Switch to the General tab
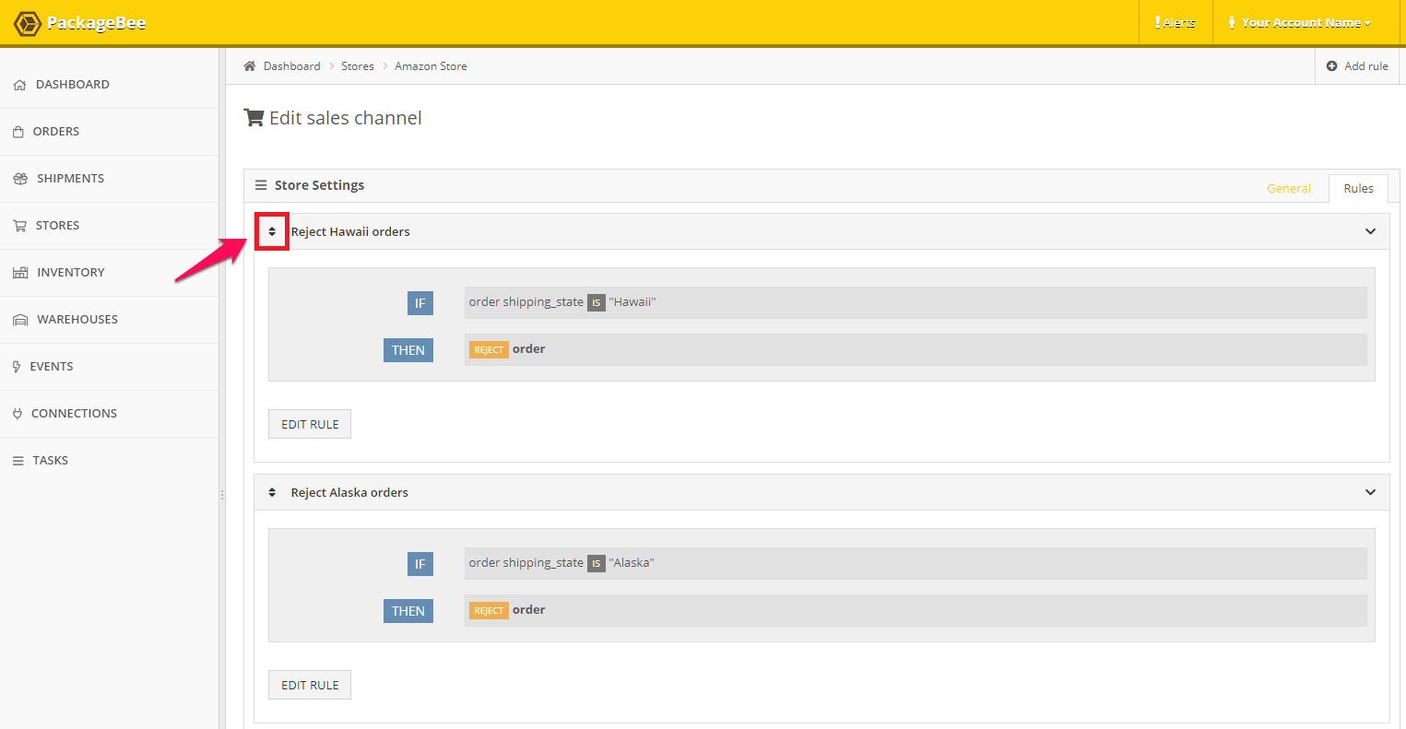The height and width of the screenshot is (729, 1406). coord(1289,188)
